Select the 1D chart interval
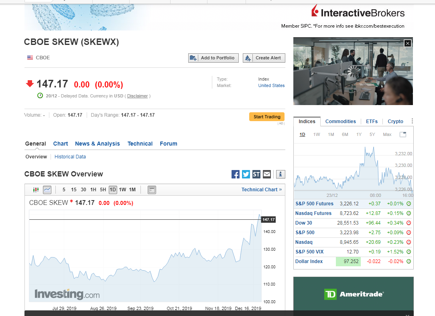This screenshot has height=316, width=435. (x=113, y=190)
